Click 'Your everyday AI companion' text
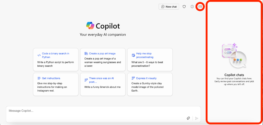This screenshot has height=125, width=263. pyautogui.click(x=103, y=35)
